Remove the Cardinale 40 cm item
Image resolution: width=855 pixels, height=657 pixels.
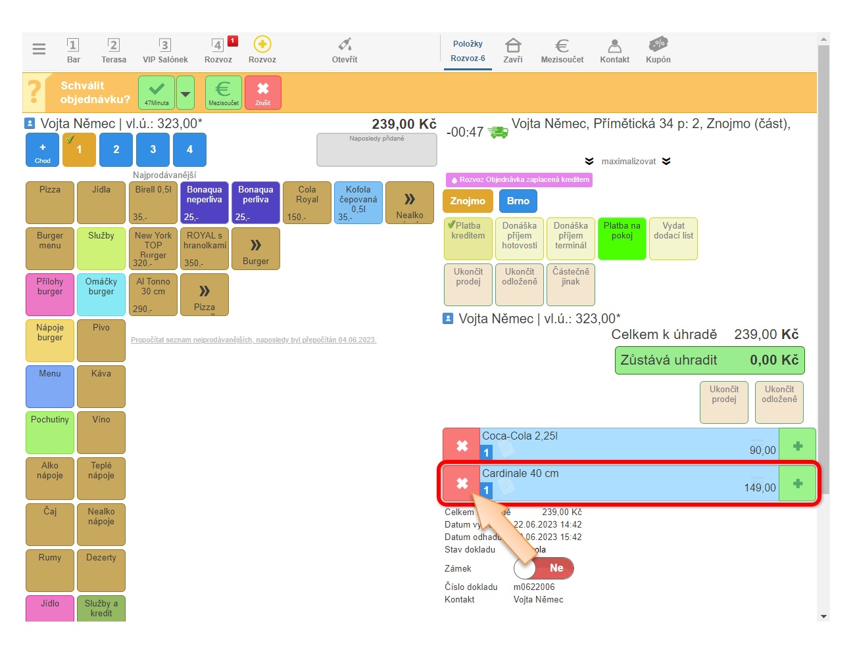click(462, 484)
